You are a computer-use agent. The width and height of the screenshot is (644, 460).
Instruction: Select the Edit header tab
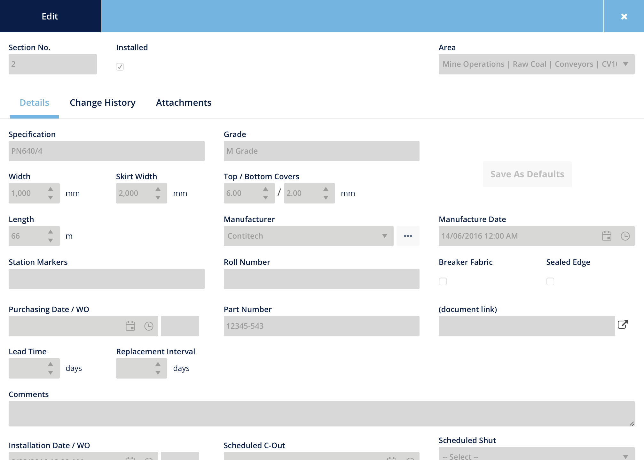tap(50, 16)
